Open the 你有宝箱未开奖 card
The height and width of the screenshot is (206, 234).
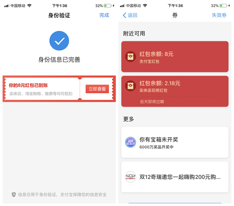pos(175,142)
